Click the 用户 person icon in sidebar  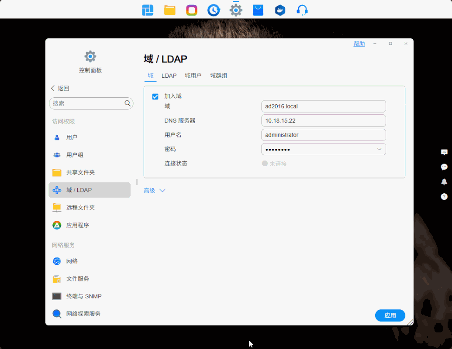[x=57, y=137]
